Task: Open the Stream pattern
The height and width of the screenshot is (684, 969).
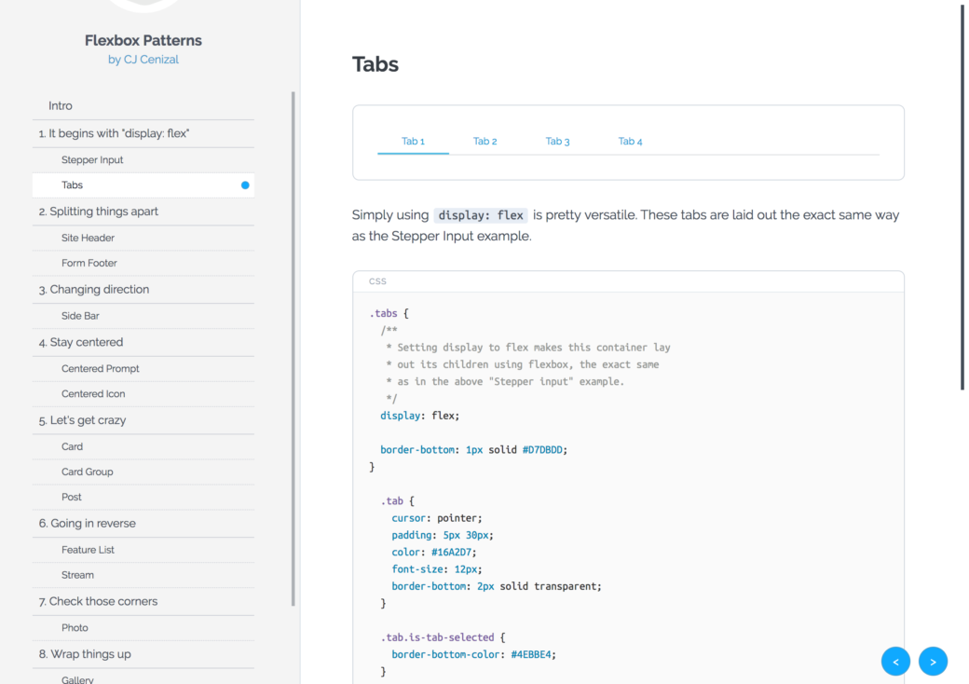Action: coord(75,575)
